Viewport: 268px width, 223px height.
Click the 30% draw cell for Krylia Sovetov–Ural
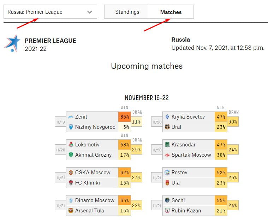[232, 122]
